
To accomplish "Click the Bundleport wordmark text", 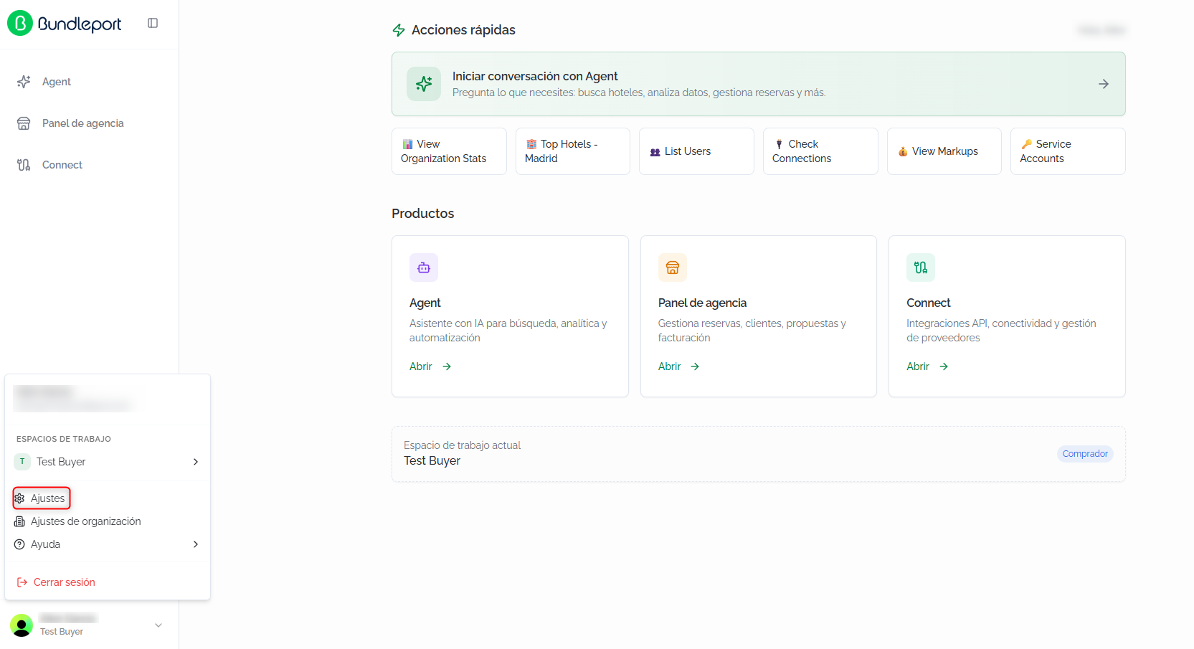I will pos(80,24).
